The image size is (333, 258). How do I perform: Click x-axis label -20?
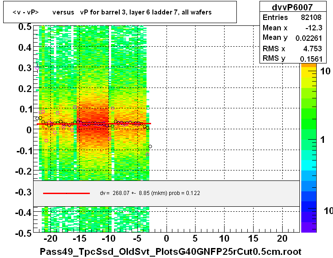point(50,239)
